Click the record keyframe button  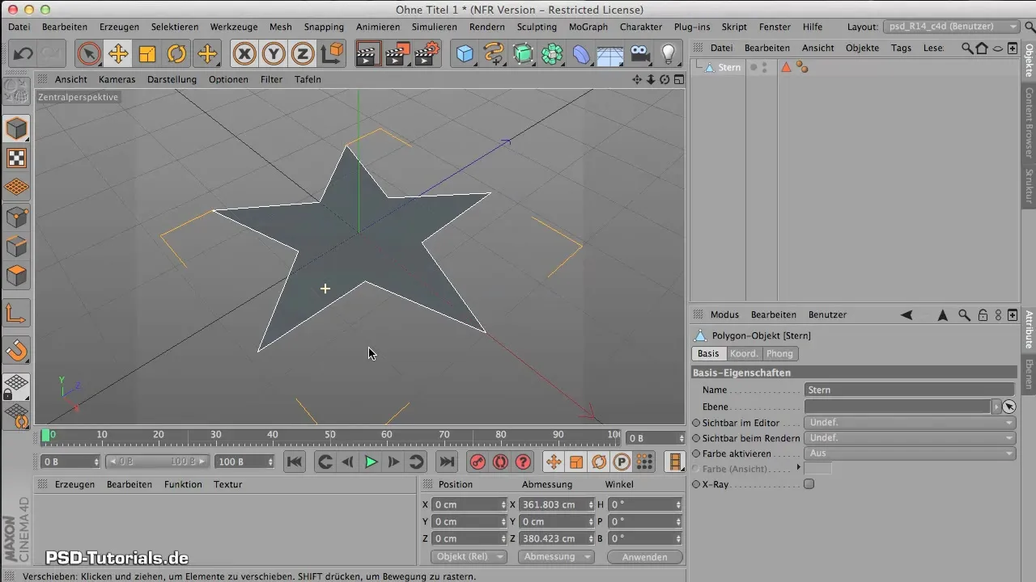[x=478, y=462]
